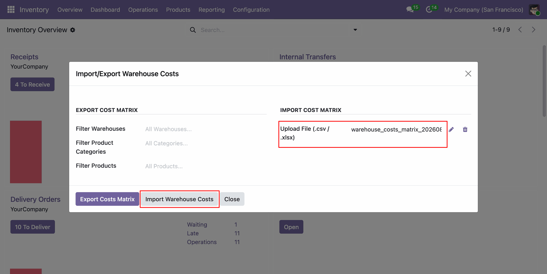Delete the uploaded file with trash icon

pyautogui.click(x=465, y=130)
